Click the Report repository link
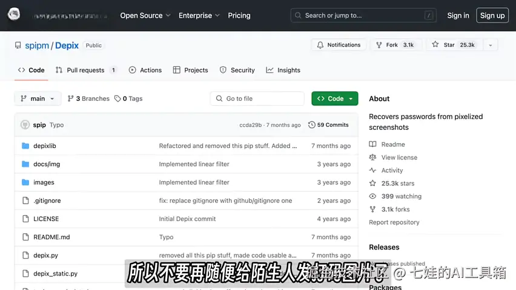 394,222
